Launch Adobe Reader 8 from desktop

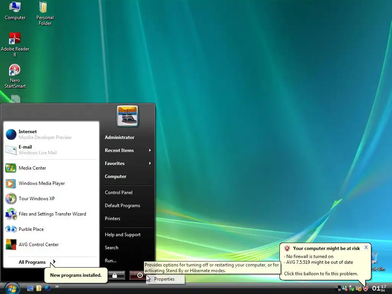[15, 45]
